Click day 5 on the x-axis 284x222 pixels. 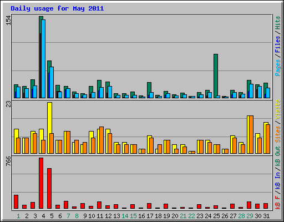click(52, 216)
